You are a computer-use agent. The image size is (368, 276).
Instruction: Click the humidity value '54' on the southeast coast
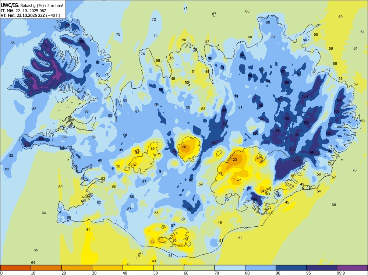click(319, 191)
